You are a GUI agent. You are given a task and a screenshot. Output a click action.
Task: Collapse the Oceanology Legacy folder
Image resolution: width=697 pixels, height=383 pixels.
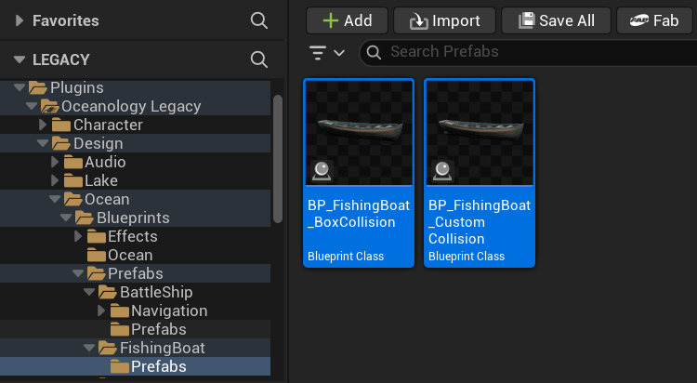pyautogui.click(x=31, y=106)
